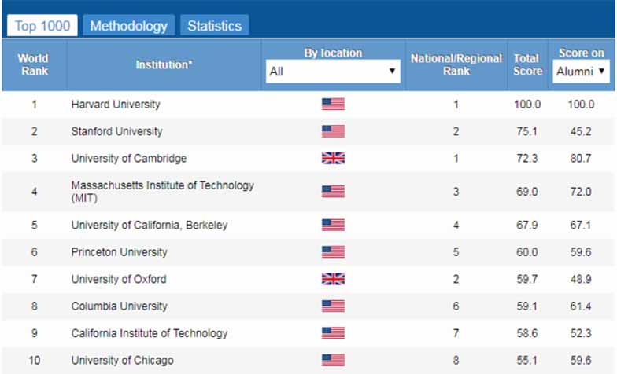Click the California Institute of Technology link
The height and width of the screenshot is (374, 617).
click(150, 333)
